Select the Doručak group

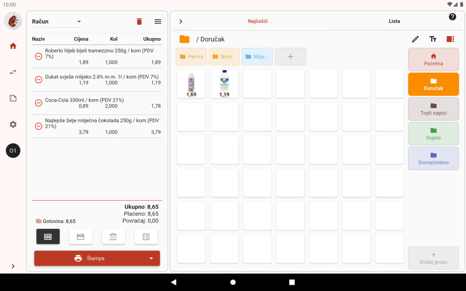coord(434,84)
